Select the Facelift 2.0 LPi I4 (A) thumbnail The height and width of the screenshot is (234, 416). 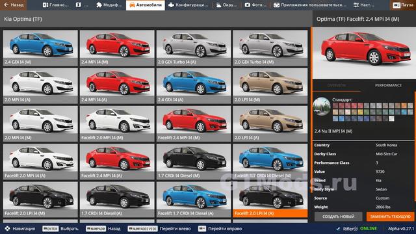(270, 200)
